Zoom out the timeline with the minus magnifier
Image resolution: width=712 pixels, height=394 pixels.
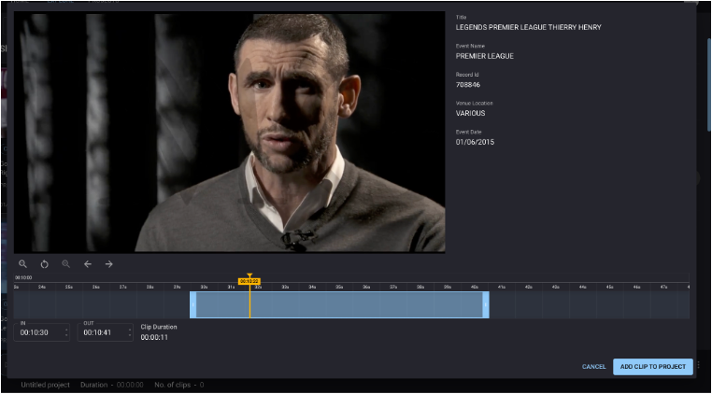coord(22,264)
